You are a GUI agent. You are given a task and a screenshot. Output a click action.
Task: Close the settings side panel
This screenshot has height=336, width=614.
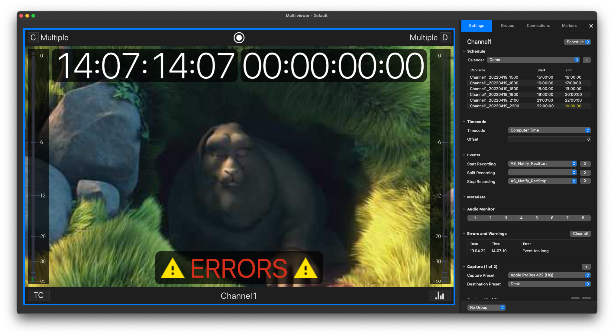tap(591, 26)
